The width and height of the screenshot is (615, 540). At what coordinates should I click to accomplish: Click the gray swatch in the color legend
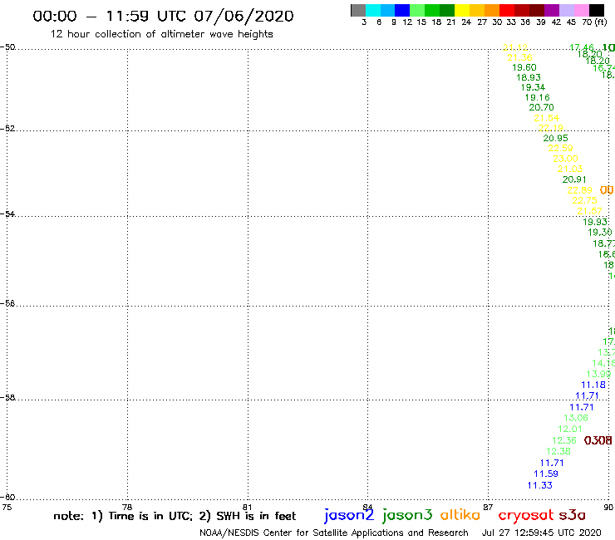(358, 10)
